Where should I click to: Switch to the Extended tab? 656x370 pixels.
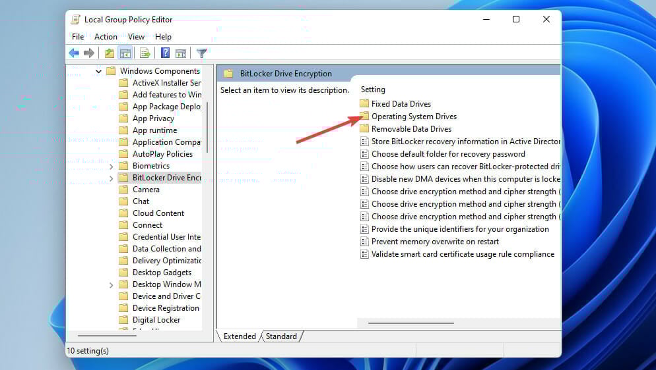240,336
